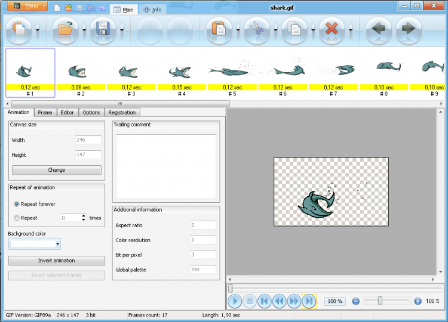The width and height of the screenshot is (448, 322).
Task: Click small undo icon in title bar
Action: [x=91, y=8]
